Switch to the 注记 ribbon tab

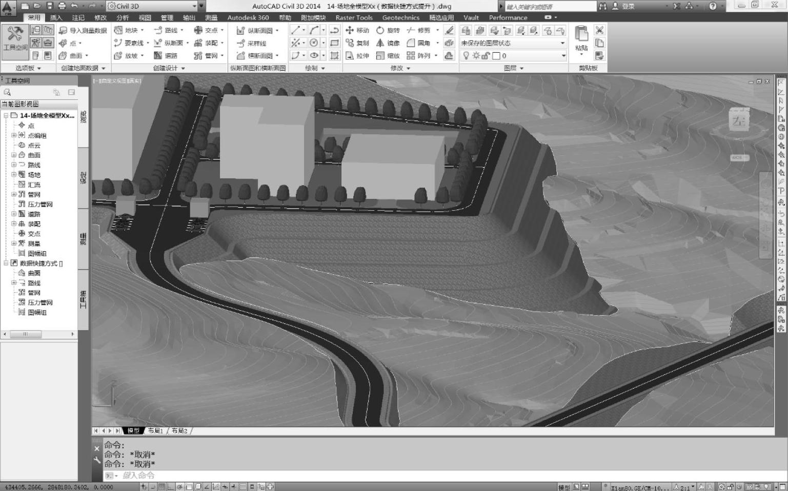pos(78,17)
